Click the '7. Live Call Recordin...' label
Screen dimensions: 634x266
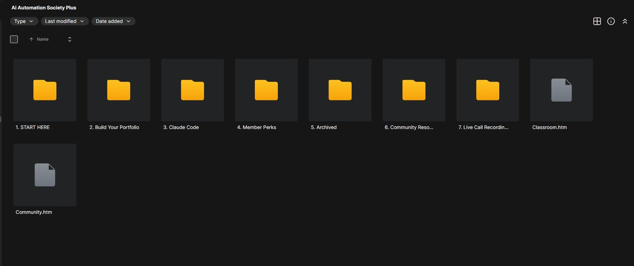[484, 128]
